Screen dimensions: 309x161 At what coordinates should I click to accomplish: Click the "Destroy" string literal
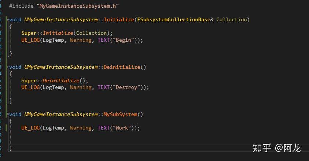pos(126,87)
